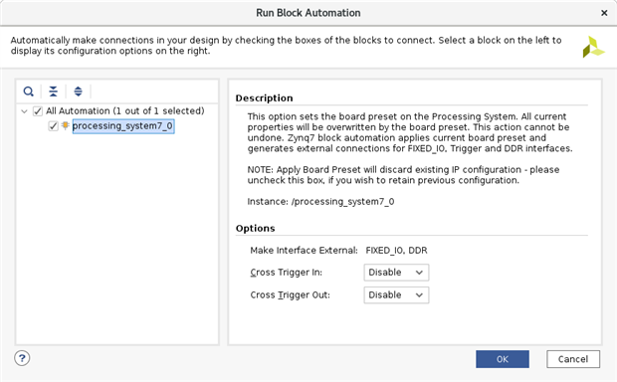Image resolution: width=617 pixels, height=382 pixels.
Task: Click the 'Make Interface External:' label
Action: (x=304, y=251)
